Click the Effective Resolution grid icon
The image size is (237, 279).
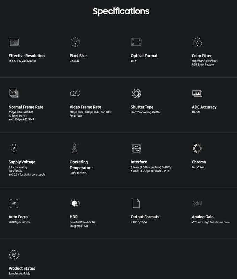(14, 42)
